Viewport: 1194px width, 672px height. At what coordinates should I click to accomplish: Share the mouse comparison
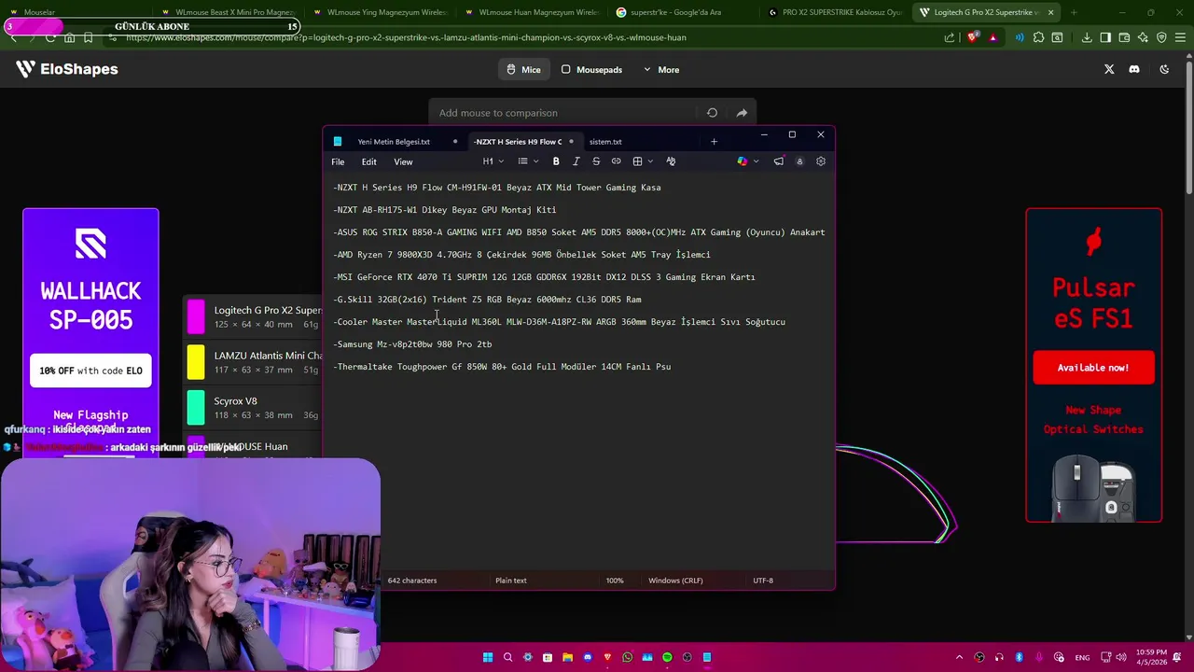click(742, 113)
